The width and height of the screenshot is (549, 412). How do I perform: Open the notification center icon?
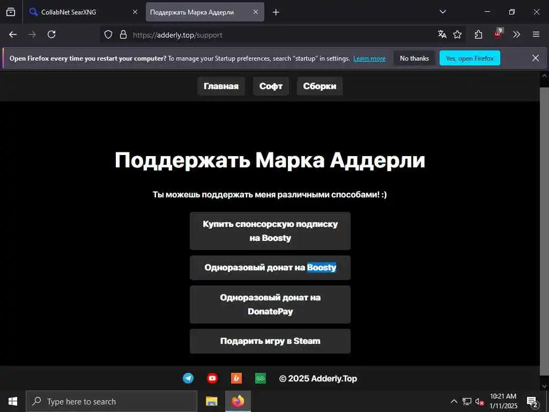[x=532, y=402]
